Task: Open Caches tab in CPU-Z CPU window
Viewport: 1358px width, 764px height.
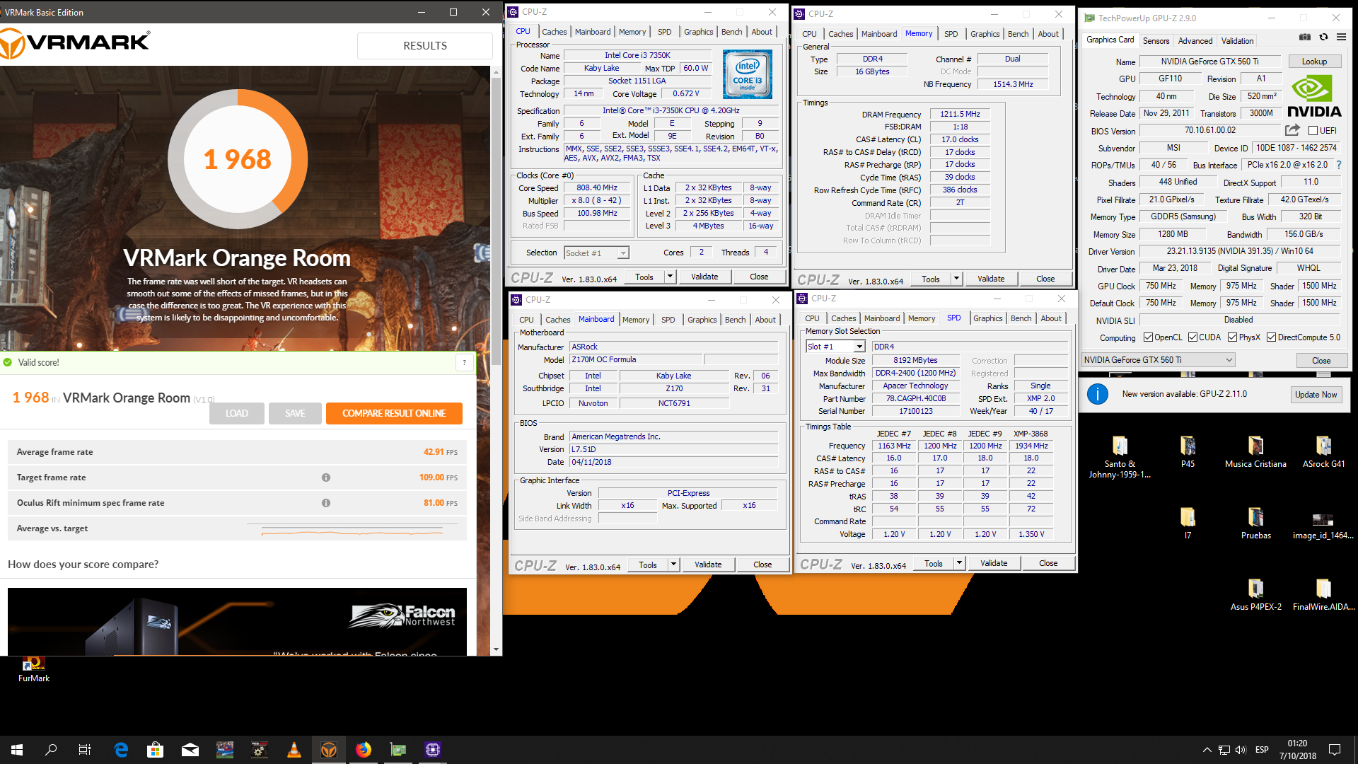Action: [x=554, y=32]
